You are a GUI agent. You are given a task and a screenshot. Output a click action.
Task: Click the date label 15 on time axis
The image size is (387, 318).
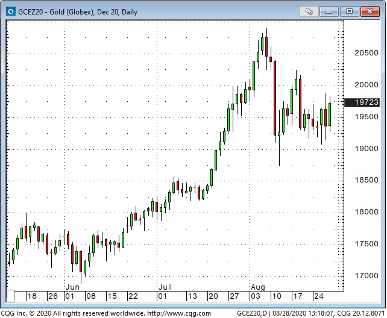[112, 296]
